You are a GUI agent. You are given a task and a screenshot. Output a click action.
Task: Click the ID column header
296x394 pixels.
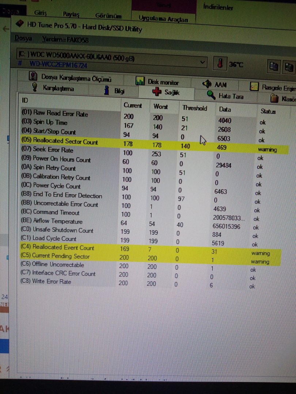25,100
